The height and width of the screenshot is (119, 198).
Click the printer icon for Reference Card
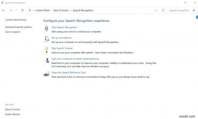46,74
